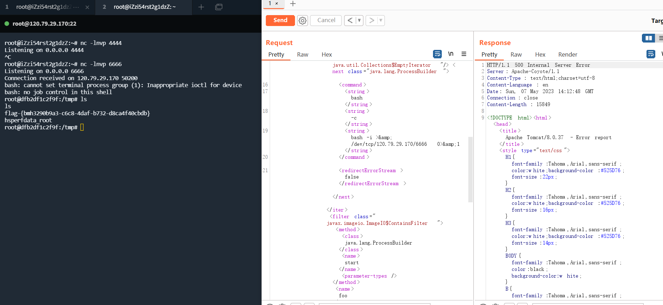Open Request panel hamburger menu
Viewport: 663px width, 305px height.
[464, 54]
